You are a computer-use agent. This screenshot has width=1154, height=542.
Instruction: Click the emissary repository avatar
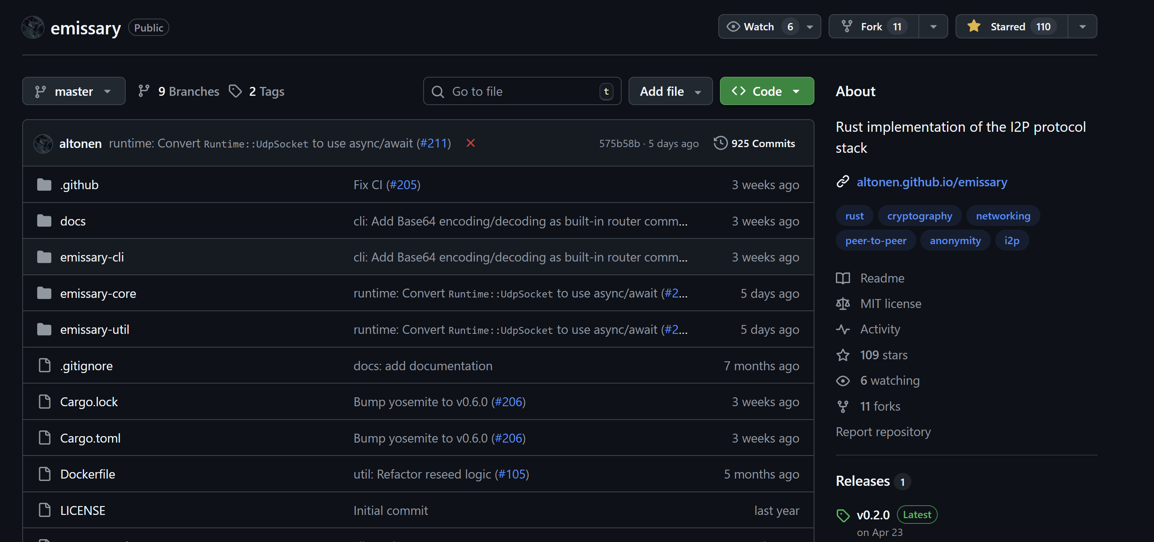coord(33,27)
